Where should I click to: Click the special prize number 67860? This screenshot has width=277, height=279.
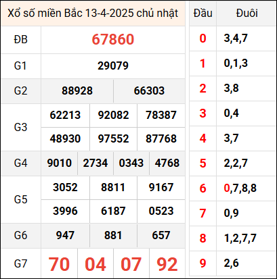(x=113, y=39)
